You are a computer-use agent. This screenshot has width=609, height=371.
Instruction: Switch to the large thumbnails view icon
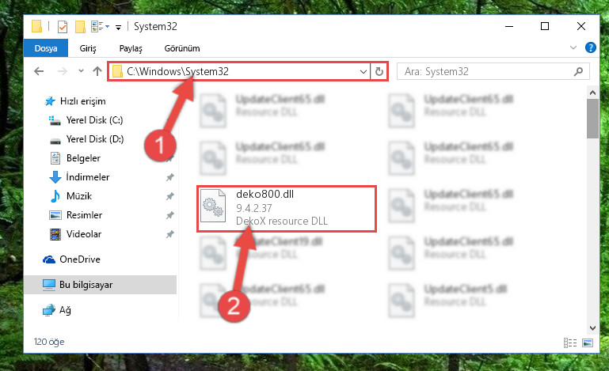click(588, 343)
